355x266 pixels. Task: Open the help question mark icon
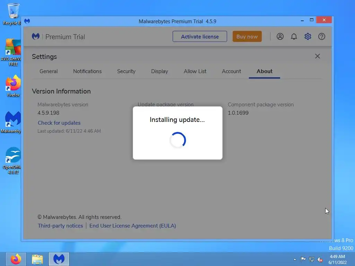(x=321, y=36)
